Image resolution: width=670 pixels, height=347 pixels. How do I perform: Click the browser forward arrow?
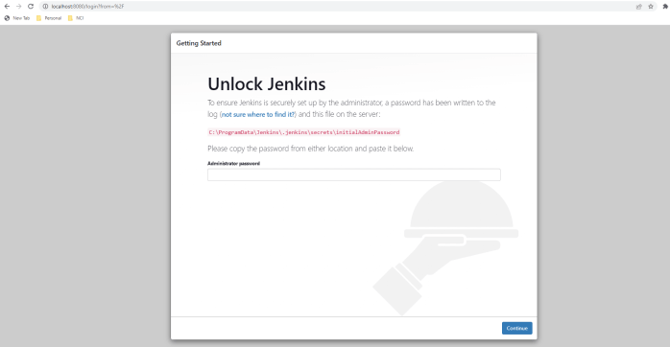pos(19,7)
